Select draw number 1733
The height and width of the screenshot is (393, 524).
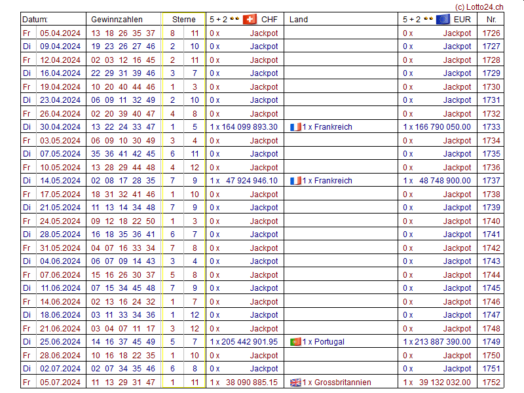coord(491,127)
